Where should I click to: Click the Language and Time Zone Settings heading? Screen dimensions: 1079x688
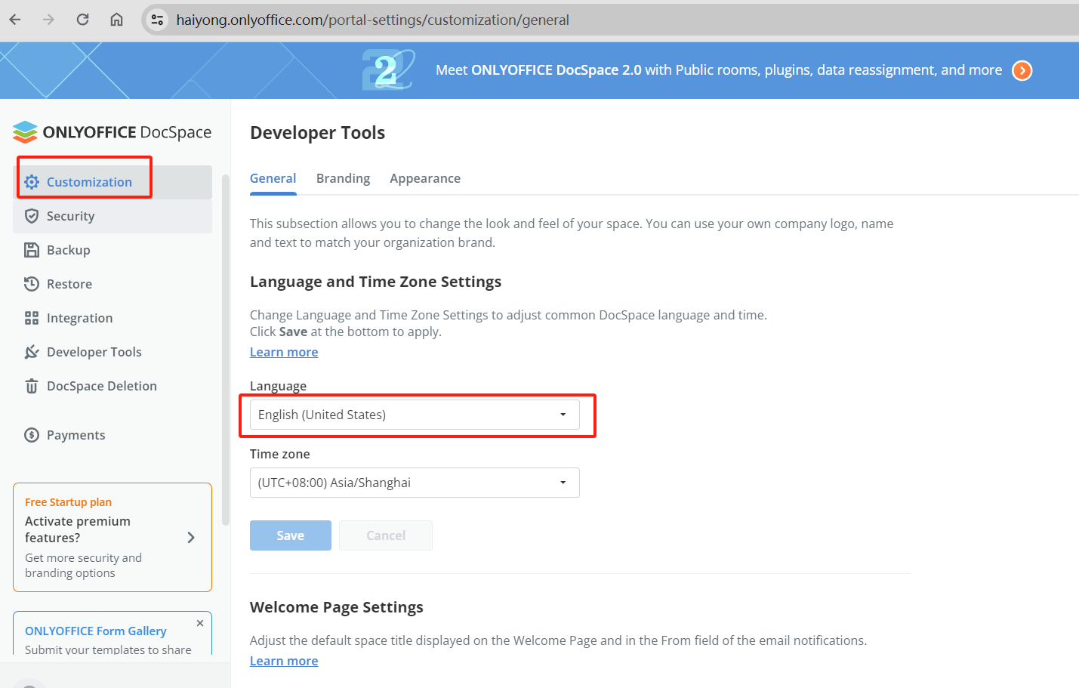point(375,282)
